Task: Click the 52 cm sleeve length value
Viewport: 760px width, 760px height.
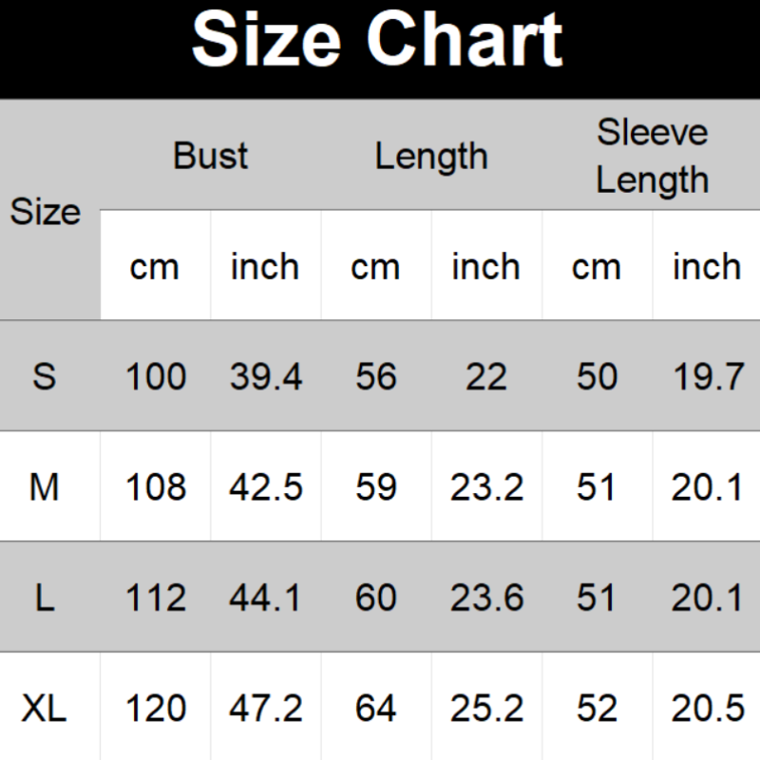Action: [x=597, y=709]
